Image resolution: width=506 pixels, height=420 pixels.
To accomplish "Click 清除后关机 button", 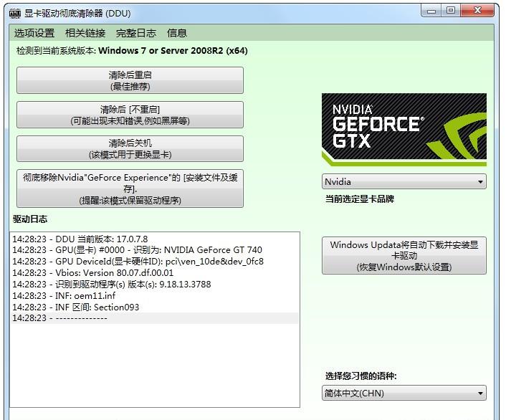I will [130, 148].
